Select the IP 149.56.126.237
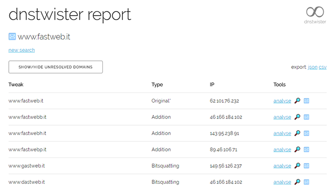This screenshot has width=332, height=187. click(x=226, y=166)
